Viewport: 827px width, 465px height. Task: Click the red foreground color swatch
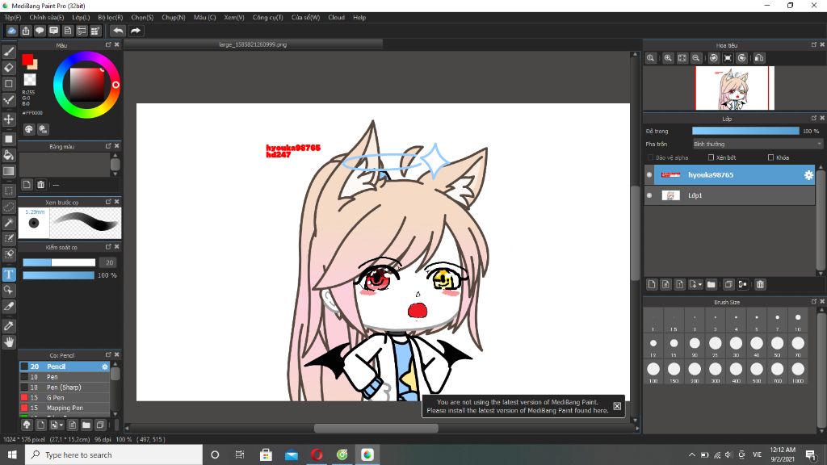27,60
